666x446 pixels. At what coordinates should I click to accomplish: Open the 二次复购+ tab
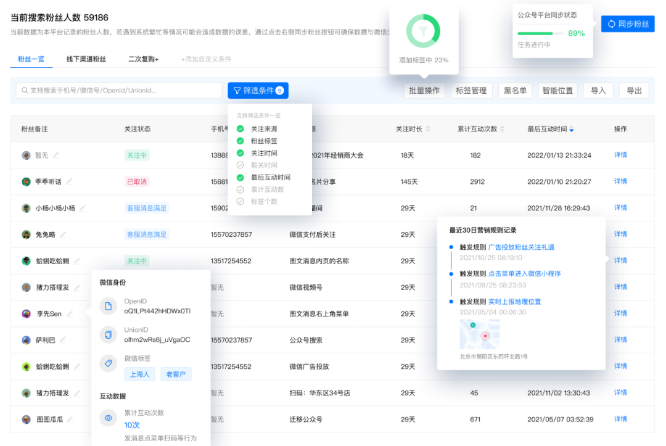[x=143, y=59]
